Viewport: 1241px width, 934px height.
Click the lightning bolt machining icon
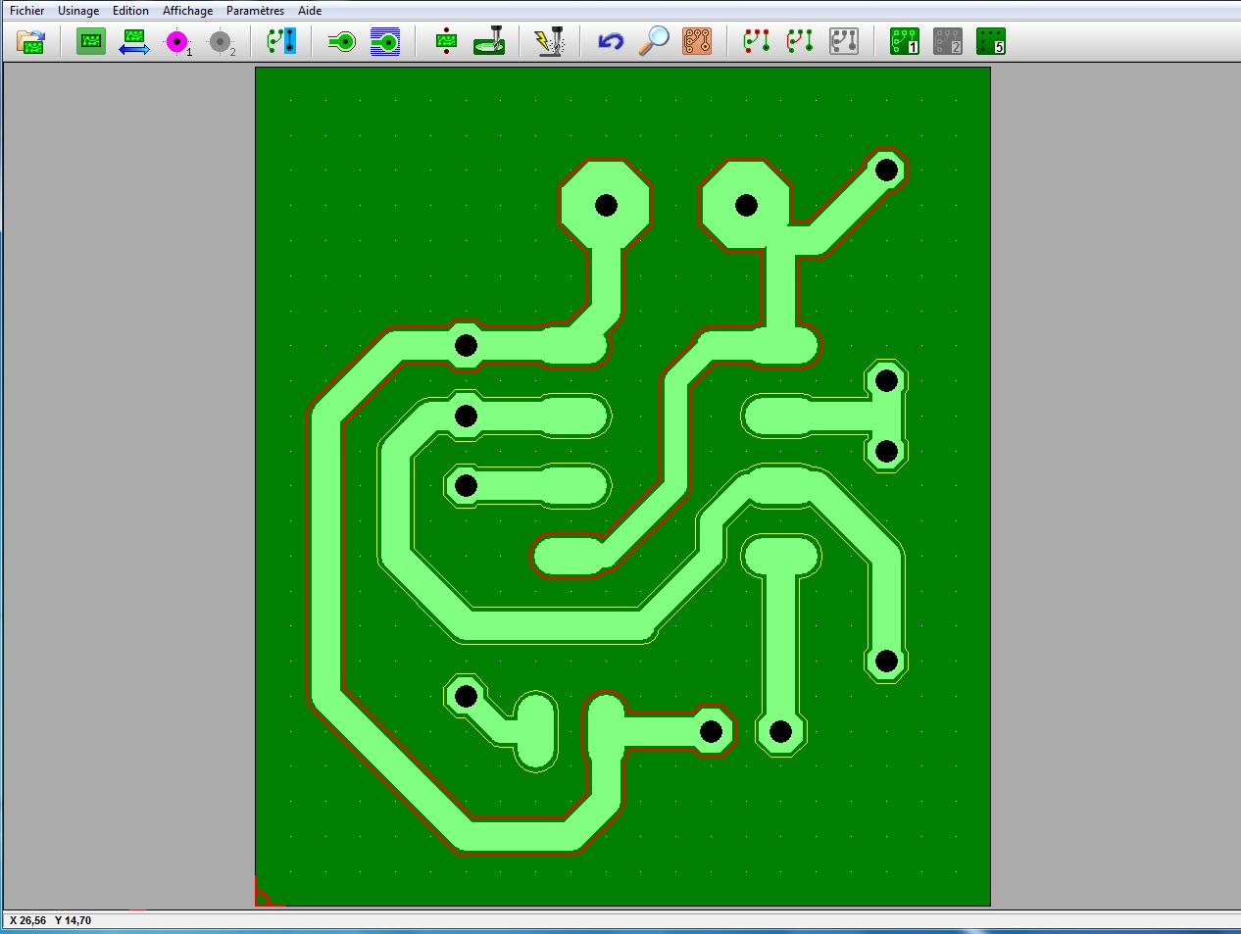550,42
